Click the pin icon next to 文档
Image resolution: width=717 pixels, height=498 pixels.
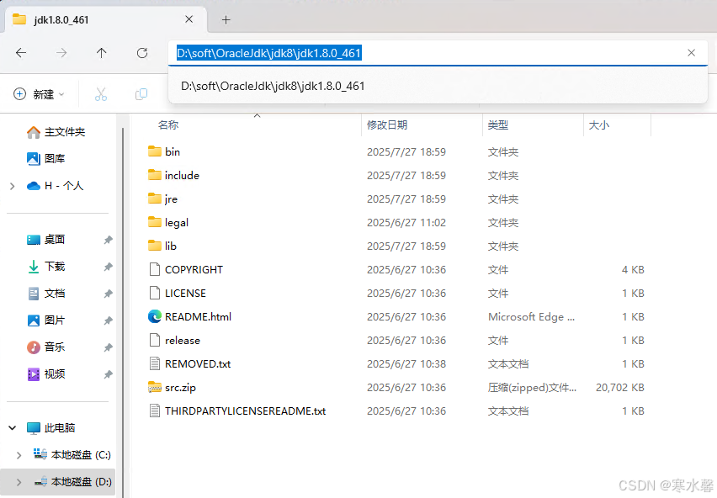click(x=108, y=294)
